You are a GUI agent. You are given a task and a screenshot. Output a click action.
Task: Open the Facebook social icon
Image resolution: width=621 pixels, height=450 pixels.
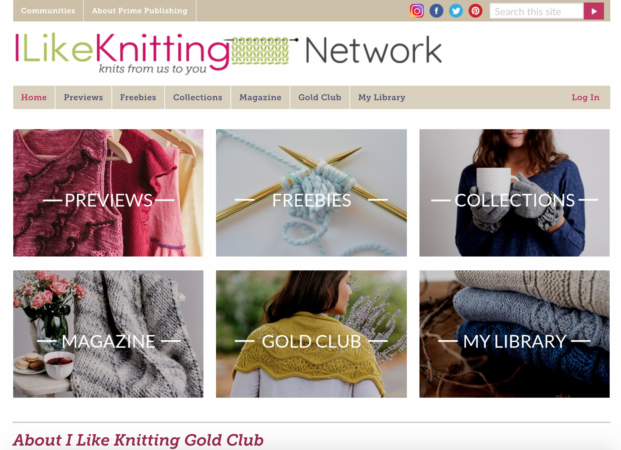(436, 11)
